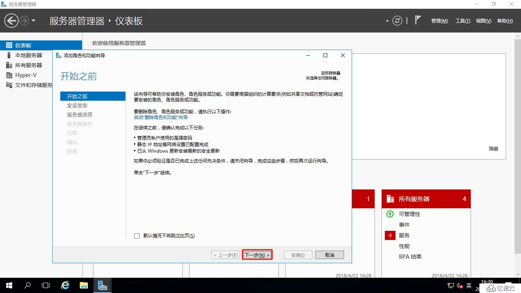Click the refresh icon in the header
This screenshot has width=521, height=293.
click(x=397, y=21)
